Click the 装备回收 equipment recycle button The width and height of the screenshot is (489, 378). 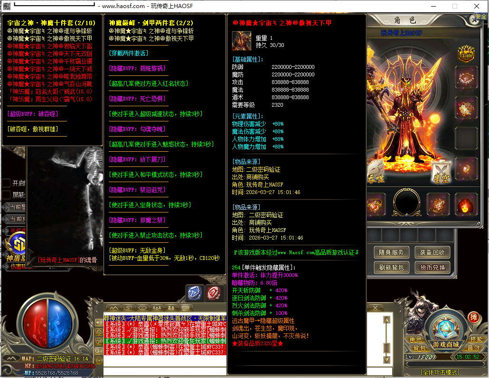point(432,252)
